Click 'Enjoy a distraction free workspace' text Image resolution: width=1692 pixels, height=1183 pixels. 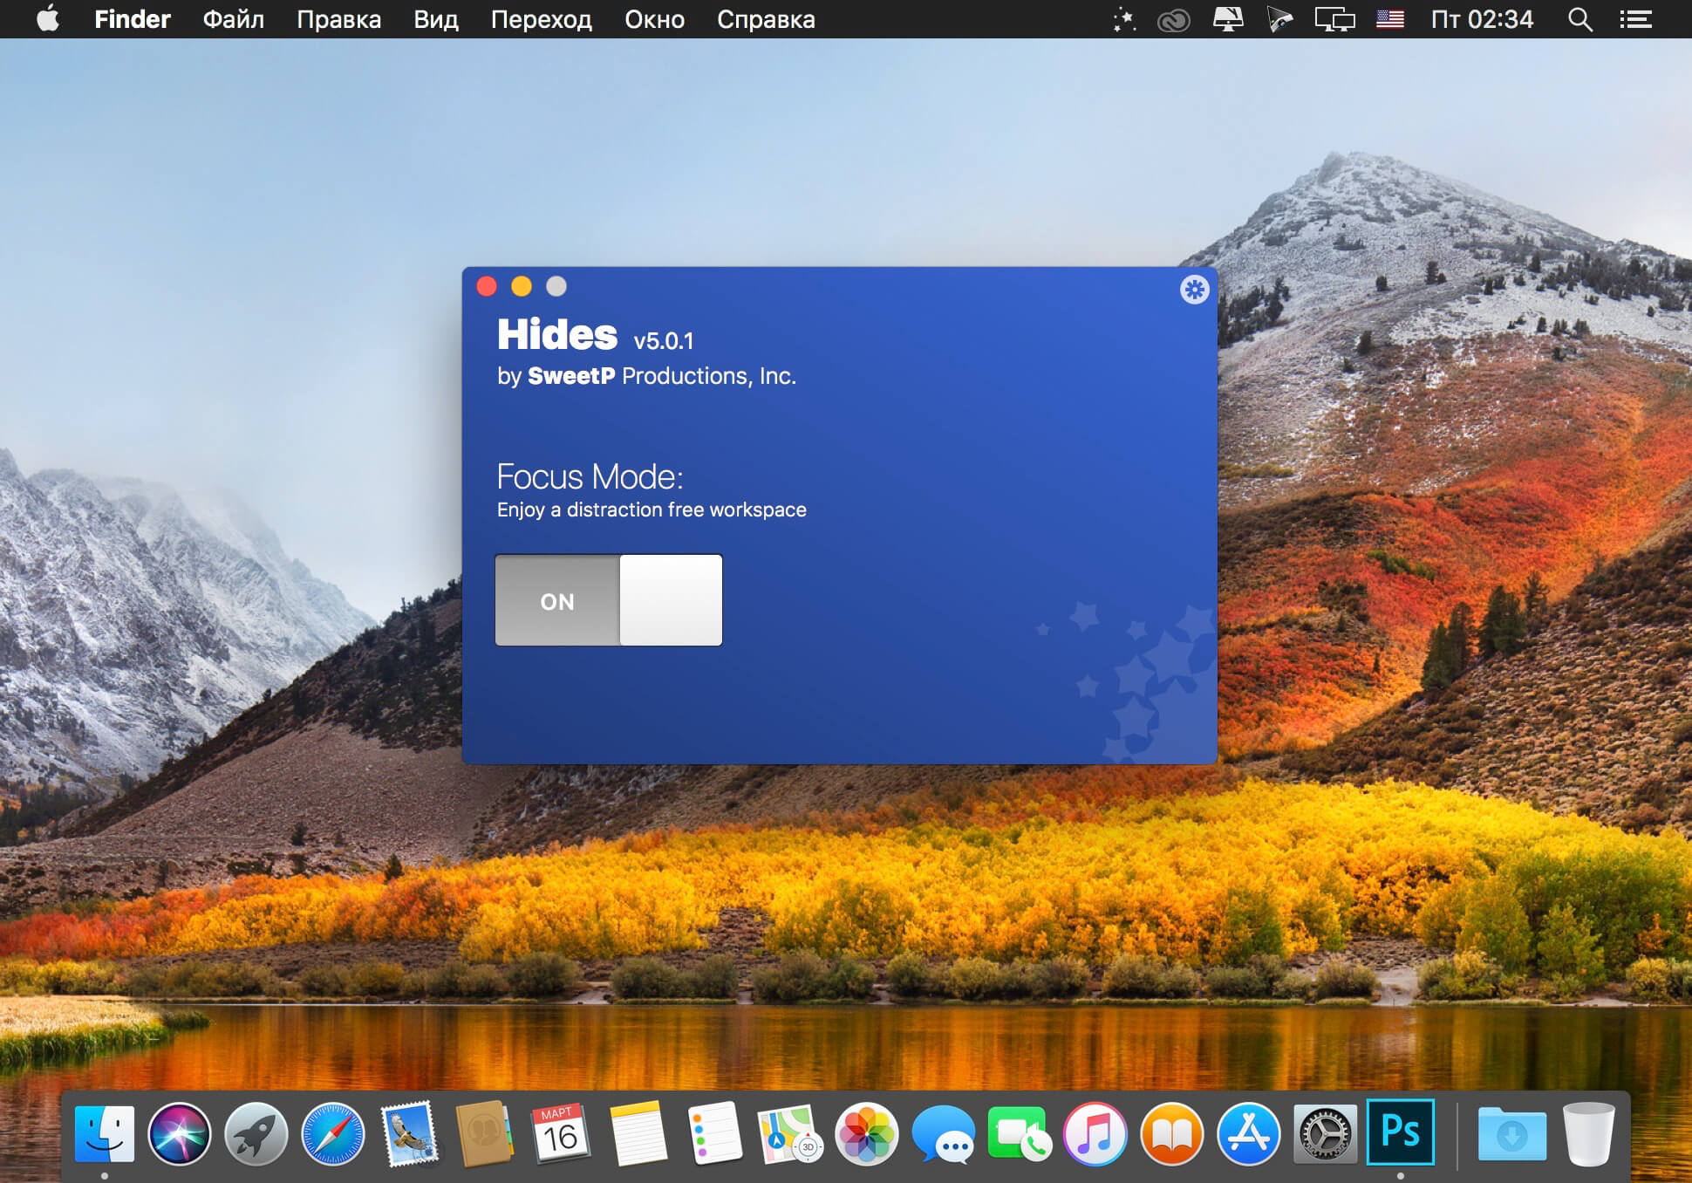point(652,509)
